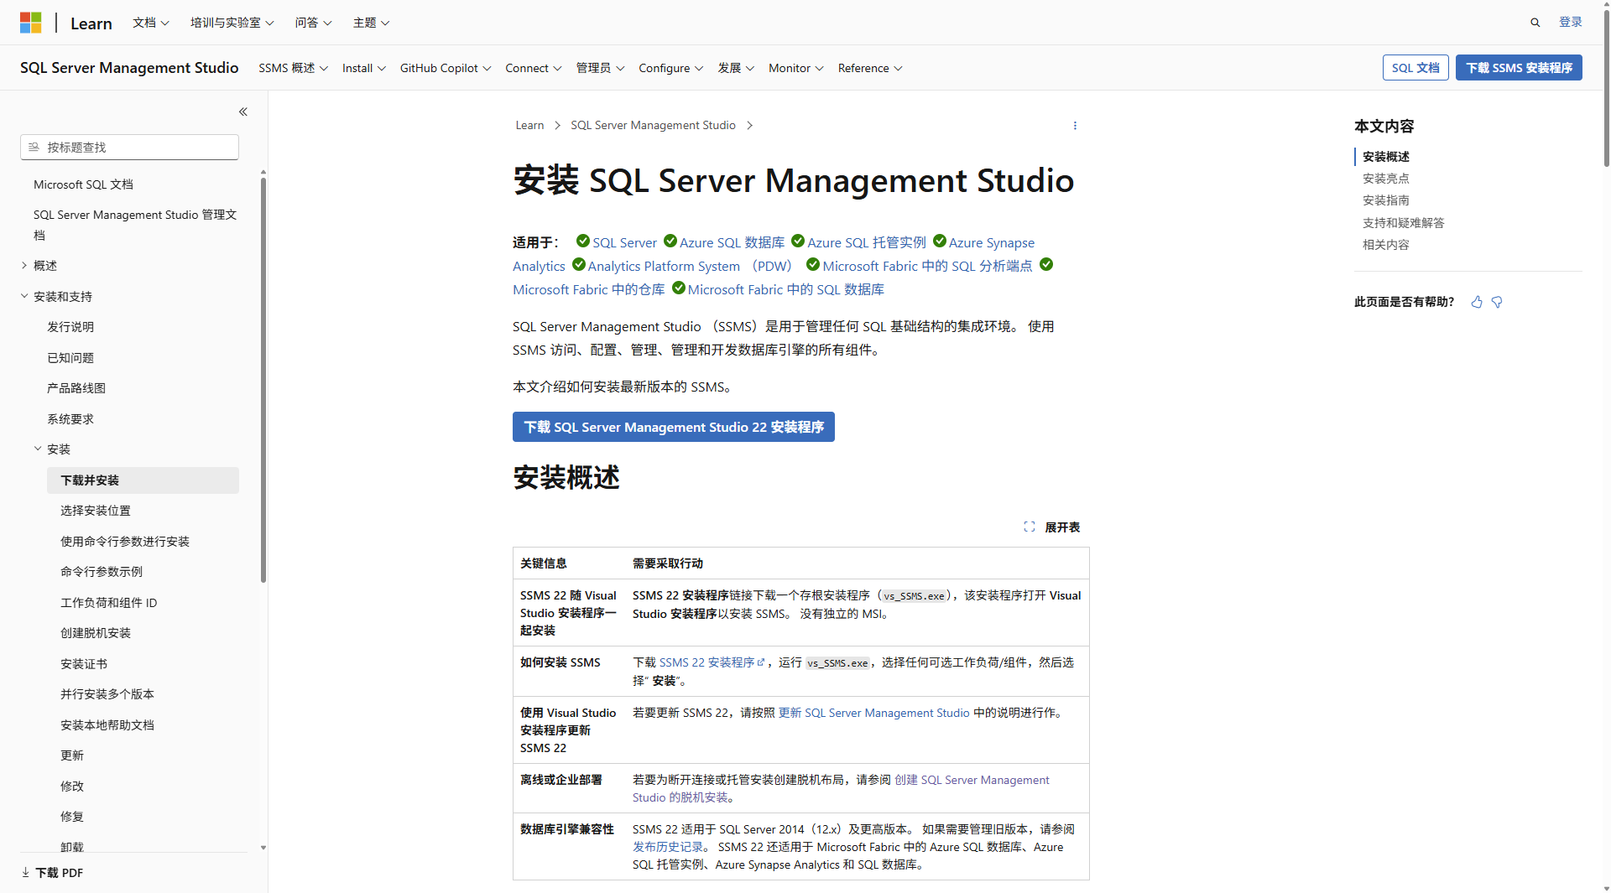Click the expand table icon
This screenshot has height=893, width=1611.
1030,527
